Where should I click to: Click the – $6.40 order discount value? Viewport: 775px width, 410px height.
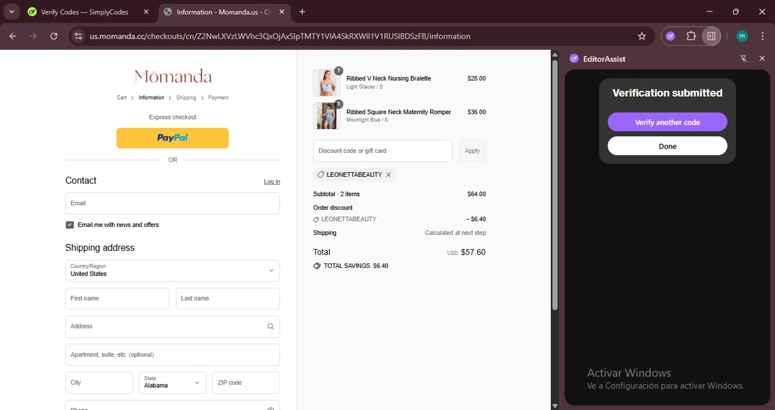476,219
